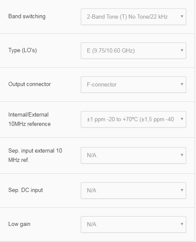196x242 pixels.
Task: Open the Internal/External 10MHz reference dropdown
Action: point(134,119)
